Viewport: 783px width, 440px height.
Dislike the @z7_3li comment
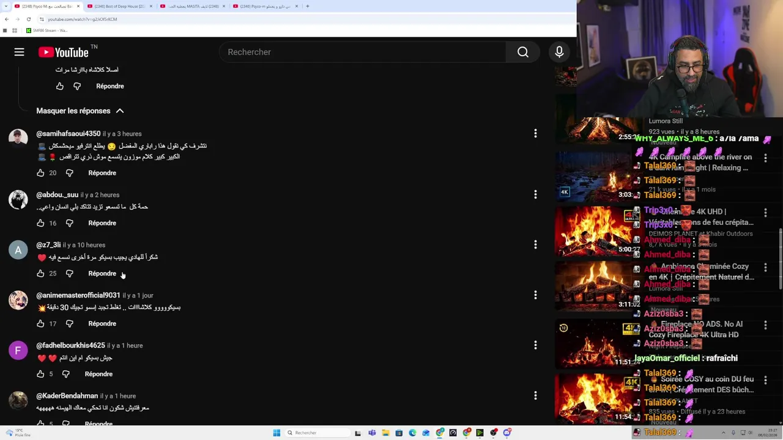pos(69,273)
